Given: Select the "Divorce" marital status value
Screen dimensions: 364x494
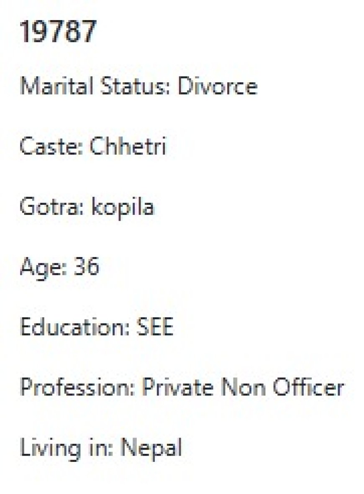Looking at the screenshot, I should click(217, 87).
